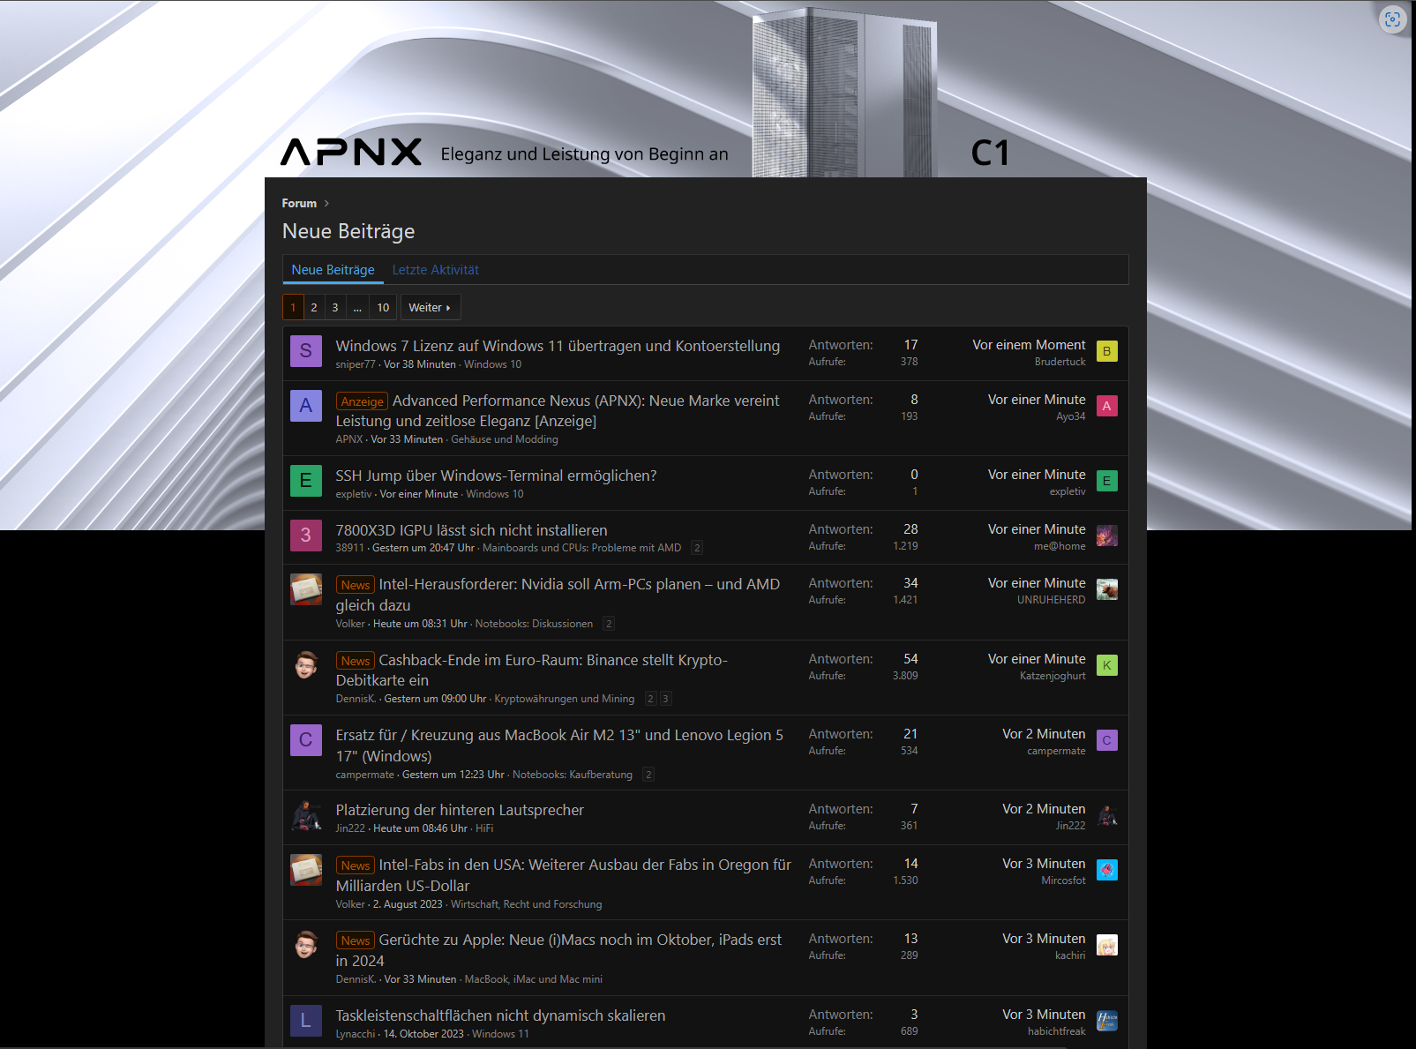The width and height of the screenshot is (1416, 1049).
Task: Expand the breadcrumb chevron after Forum
Action: coord(326,203)
